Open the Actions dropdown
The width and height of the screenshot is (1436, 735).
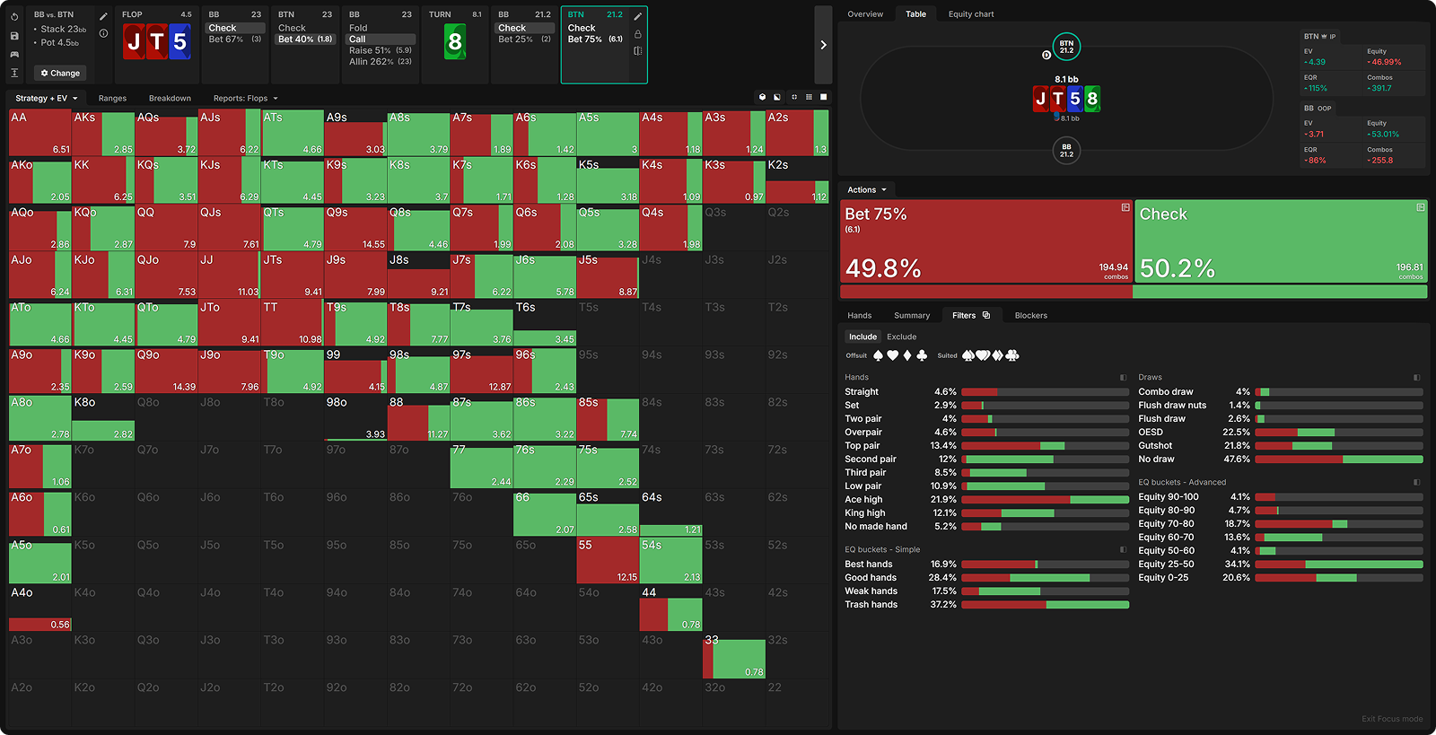[866, 189]
